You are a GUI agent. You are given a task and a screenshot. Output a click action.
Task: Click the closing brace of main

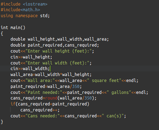tap(2, 122)
